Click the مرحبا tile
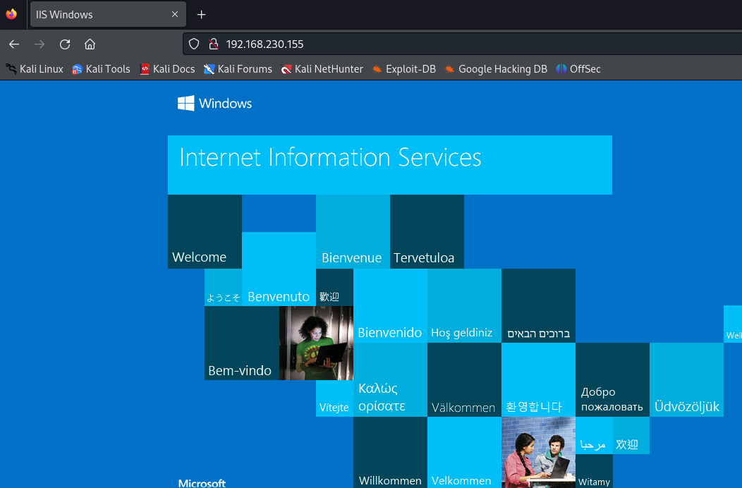The width and height of the screenshot is (742, 488). pyautogui.click(x=594, y=435)
